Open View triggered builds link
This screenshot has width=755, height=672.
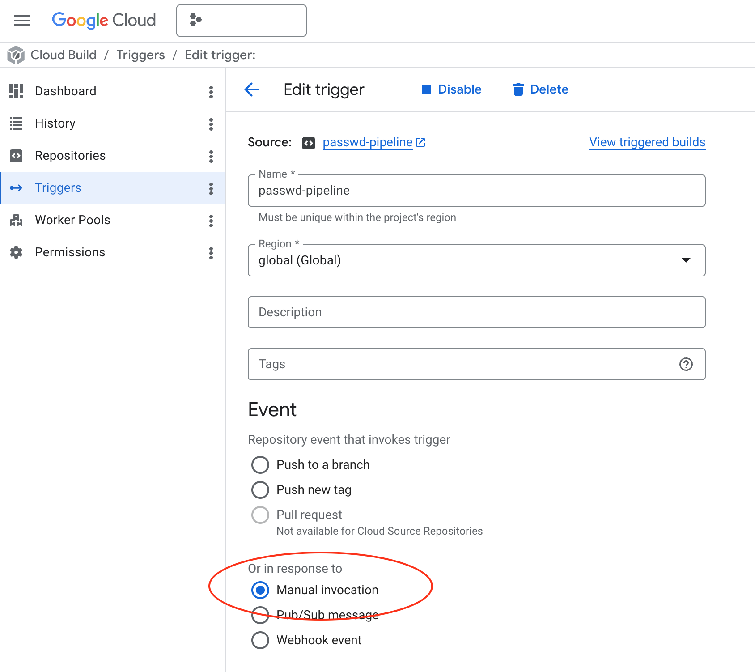click(x=647, y=142)
